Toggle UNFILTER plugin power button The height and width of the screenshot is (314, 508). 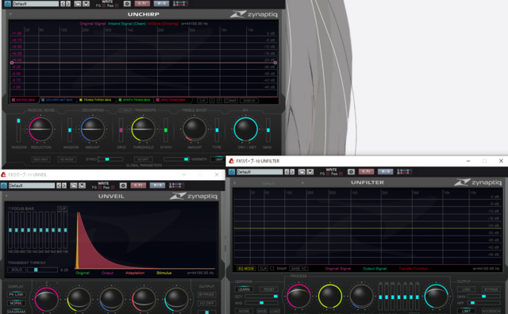point(232,172)
